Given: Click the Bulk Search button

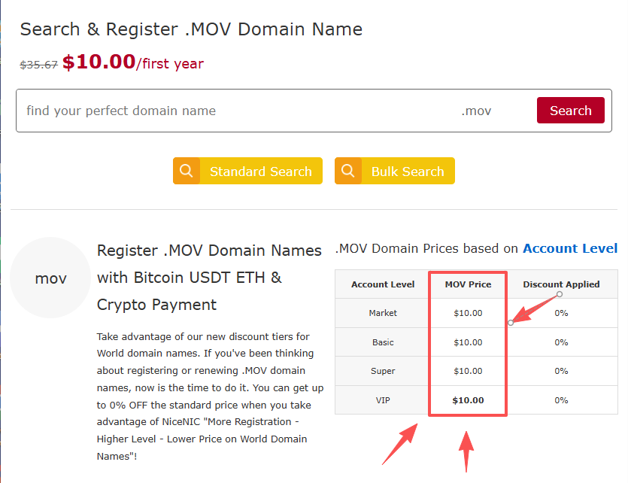Looking at the screenshot, I should [x=410, y=171].
